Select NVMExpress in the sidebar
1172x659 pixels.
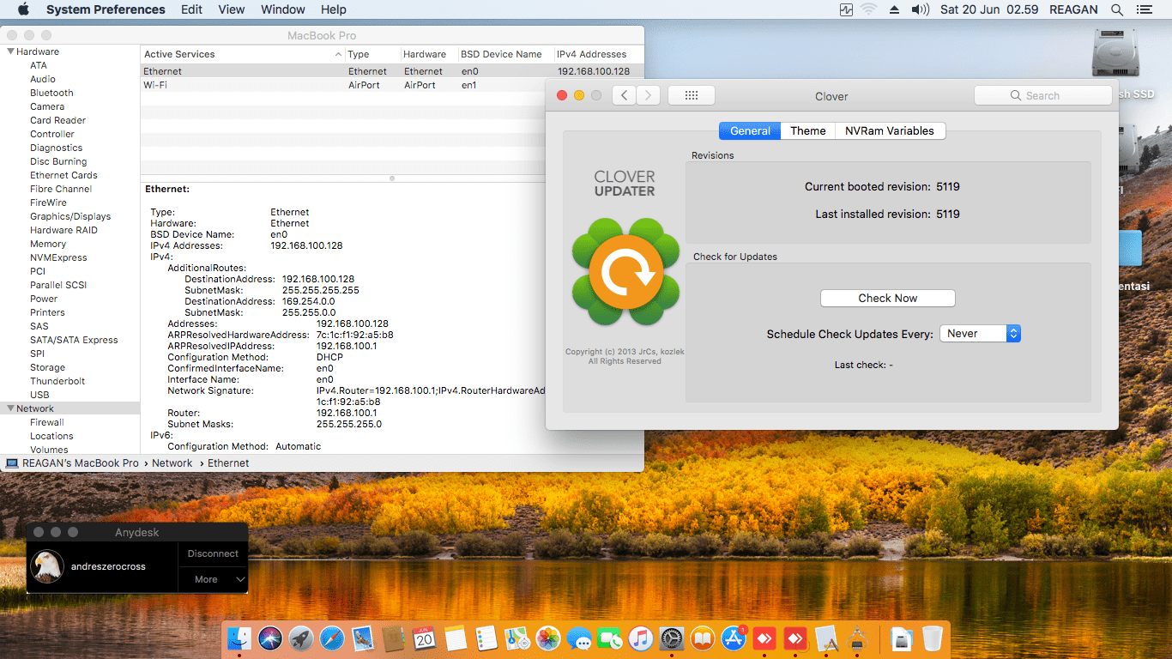(58, 257)
